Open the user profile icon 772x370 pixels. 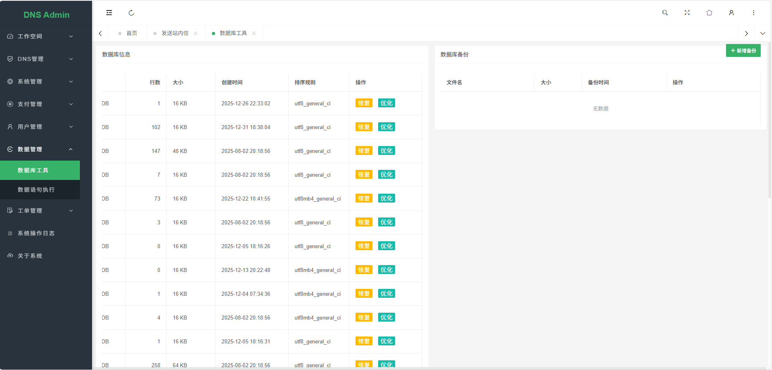click(731, 13)
